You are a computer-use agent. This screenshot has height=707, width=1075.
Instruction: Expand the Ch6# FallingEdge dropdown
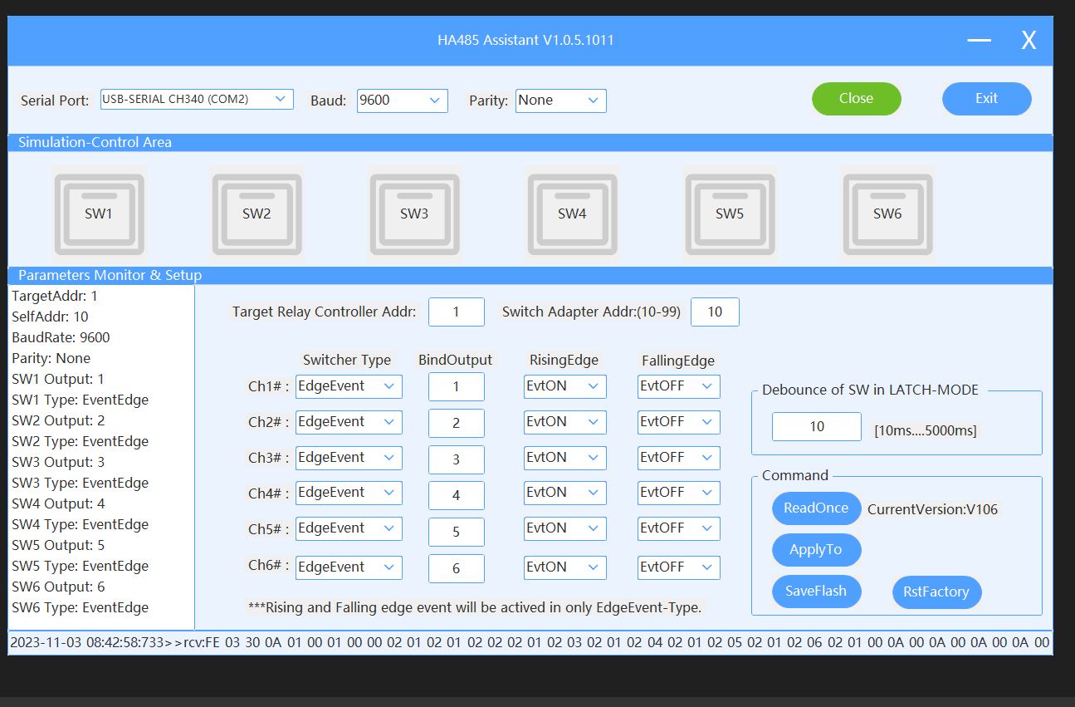click(678, 567)
